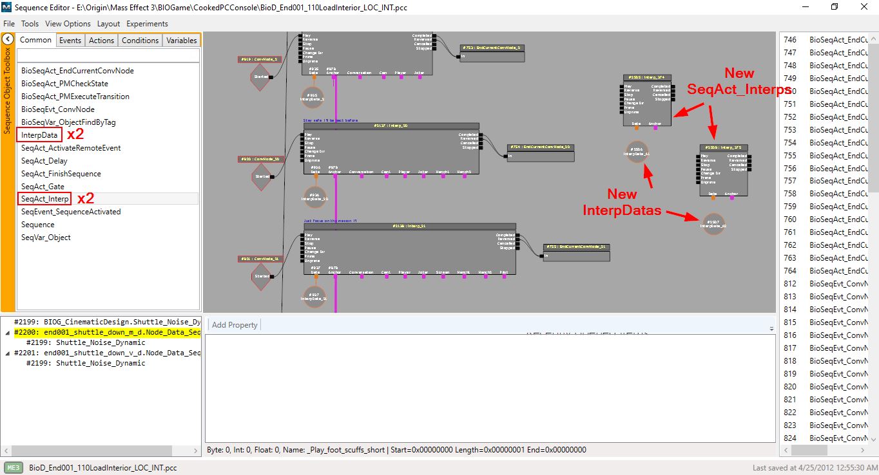This screenshot has width=879, height=475.
Task: Pick SeqAct_Interp from the toolbox list
Action: click(x=44, y=199)
